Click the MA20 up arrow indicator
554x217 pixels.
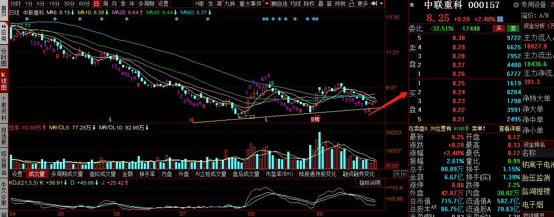(x=141, y=12)
